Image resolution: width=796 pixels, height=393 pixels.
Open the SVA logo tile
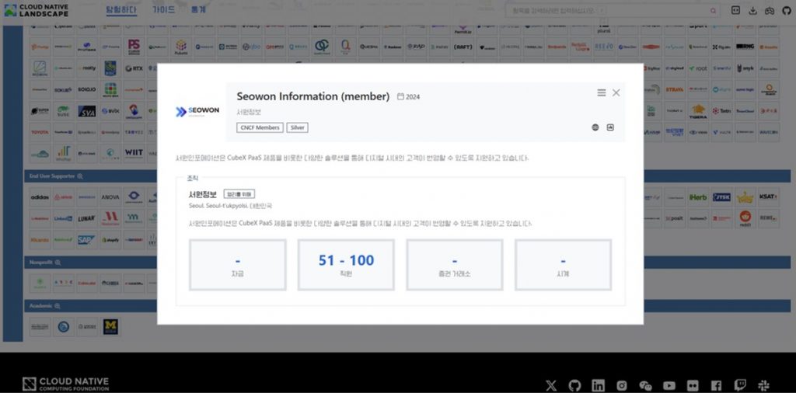(x=87, y=111)
